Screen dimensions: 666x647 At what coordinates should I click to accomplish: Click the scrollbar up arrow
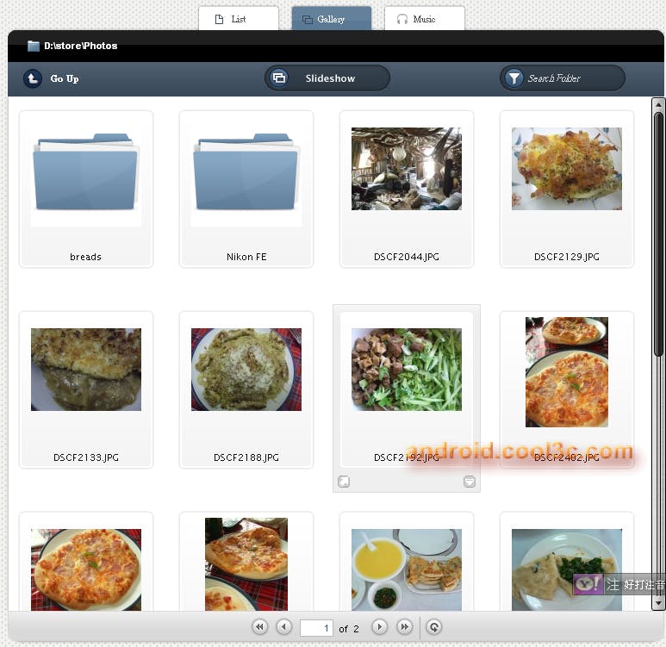658,104
